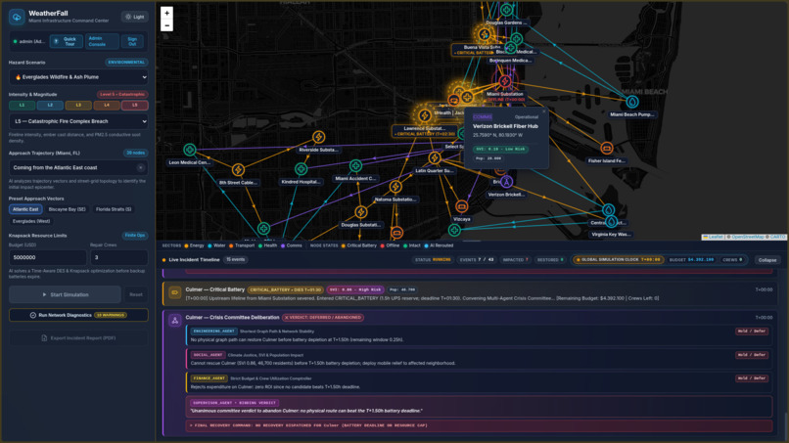This screenshot has width=789, height=443.
Task: Click the Reset button
Action: click(x=136, y=294)
